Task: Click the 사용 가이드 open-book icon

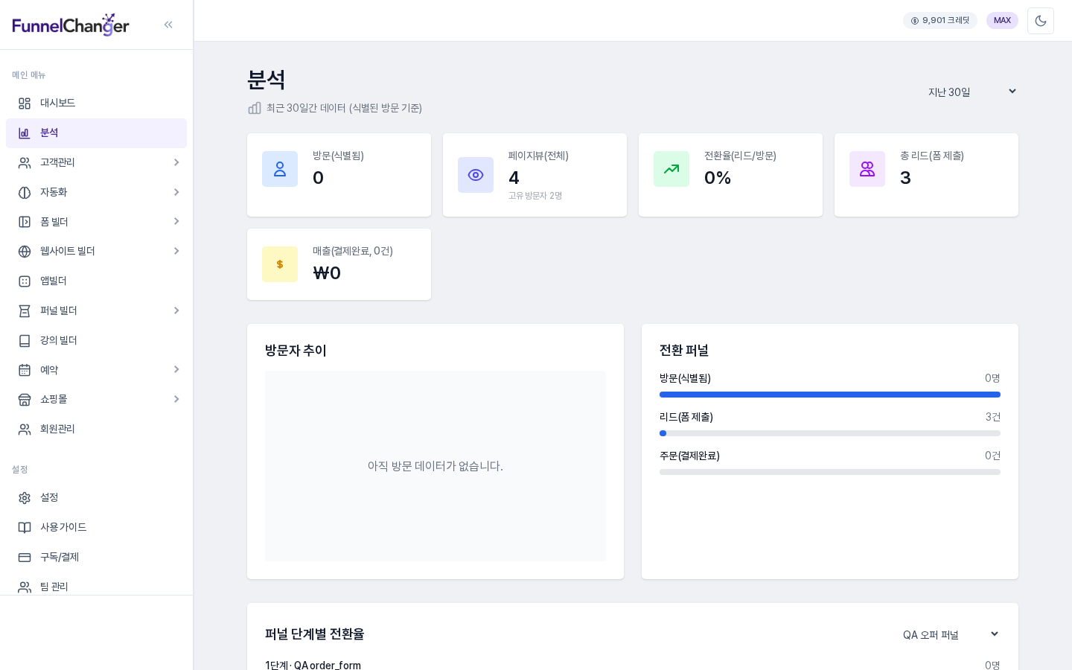Action: click(25, 528)
